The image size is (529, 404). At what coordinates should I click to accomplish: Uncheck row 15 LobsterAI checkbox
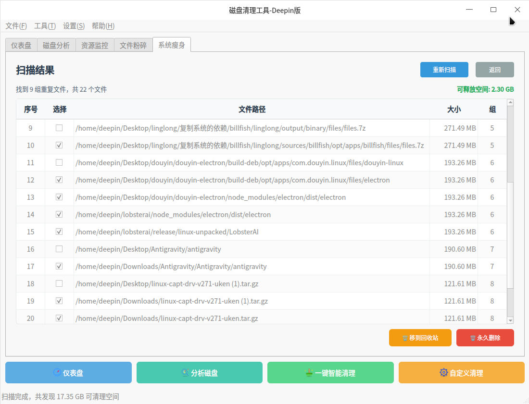tap(59, 232)
